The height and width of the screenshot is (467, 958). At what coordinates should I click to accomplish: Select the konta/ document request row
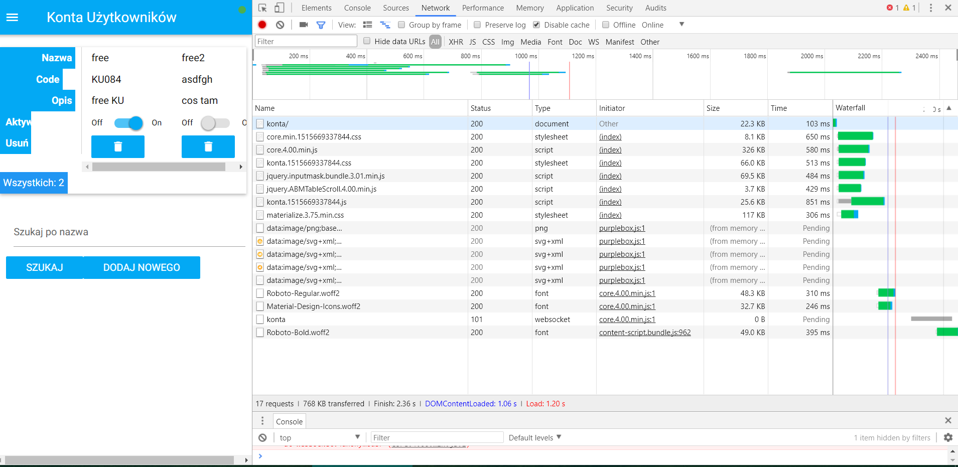click(605, 123)
